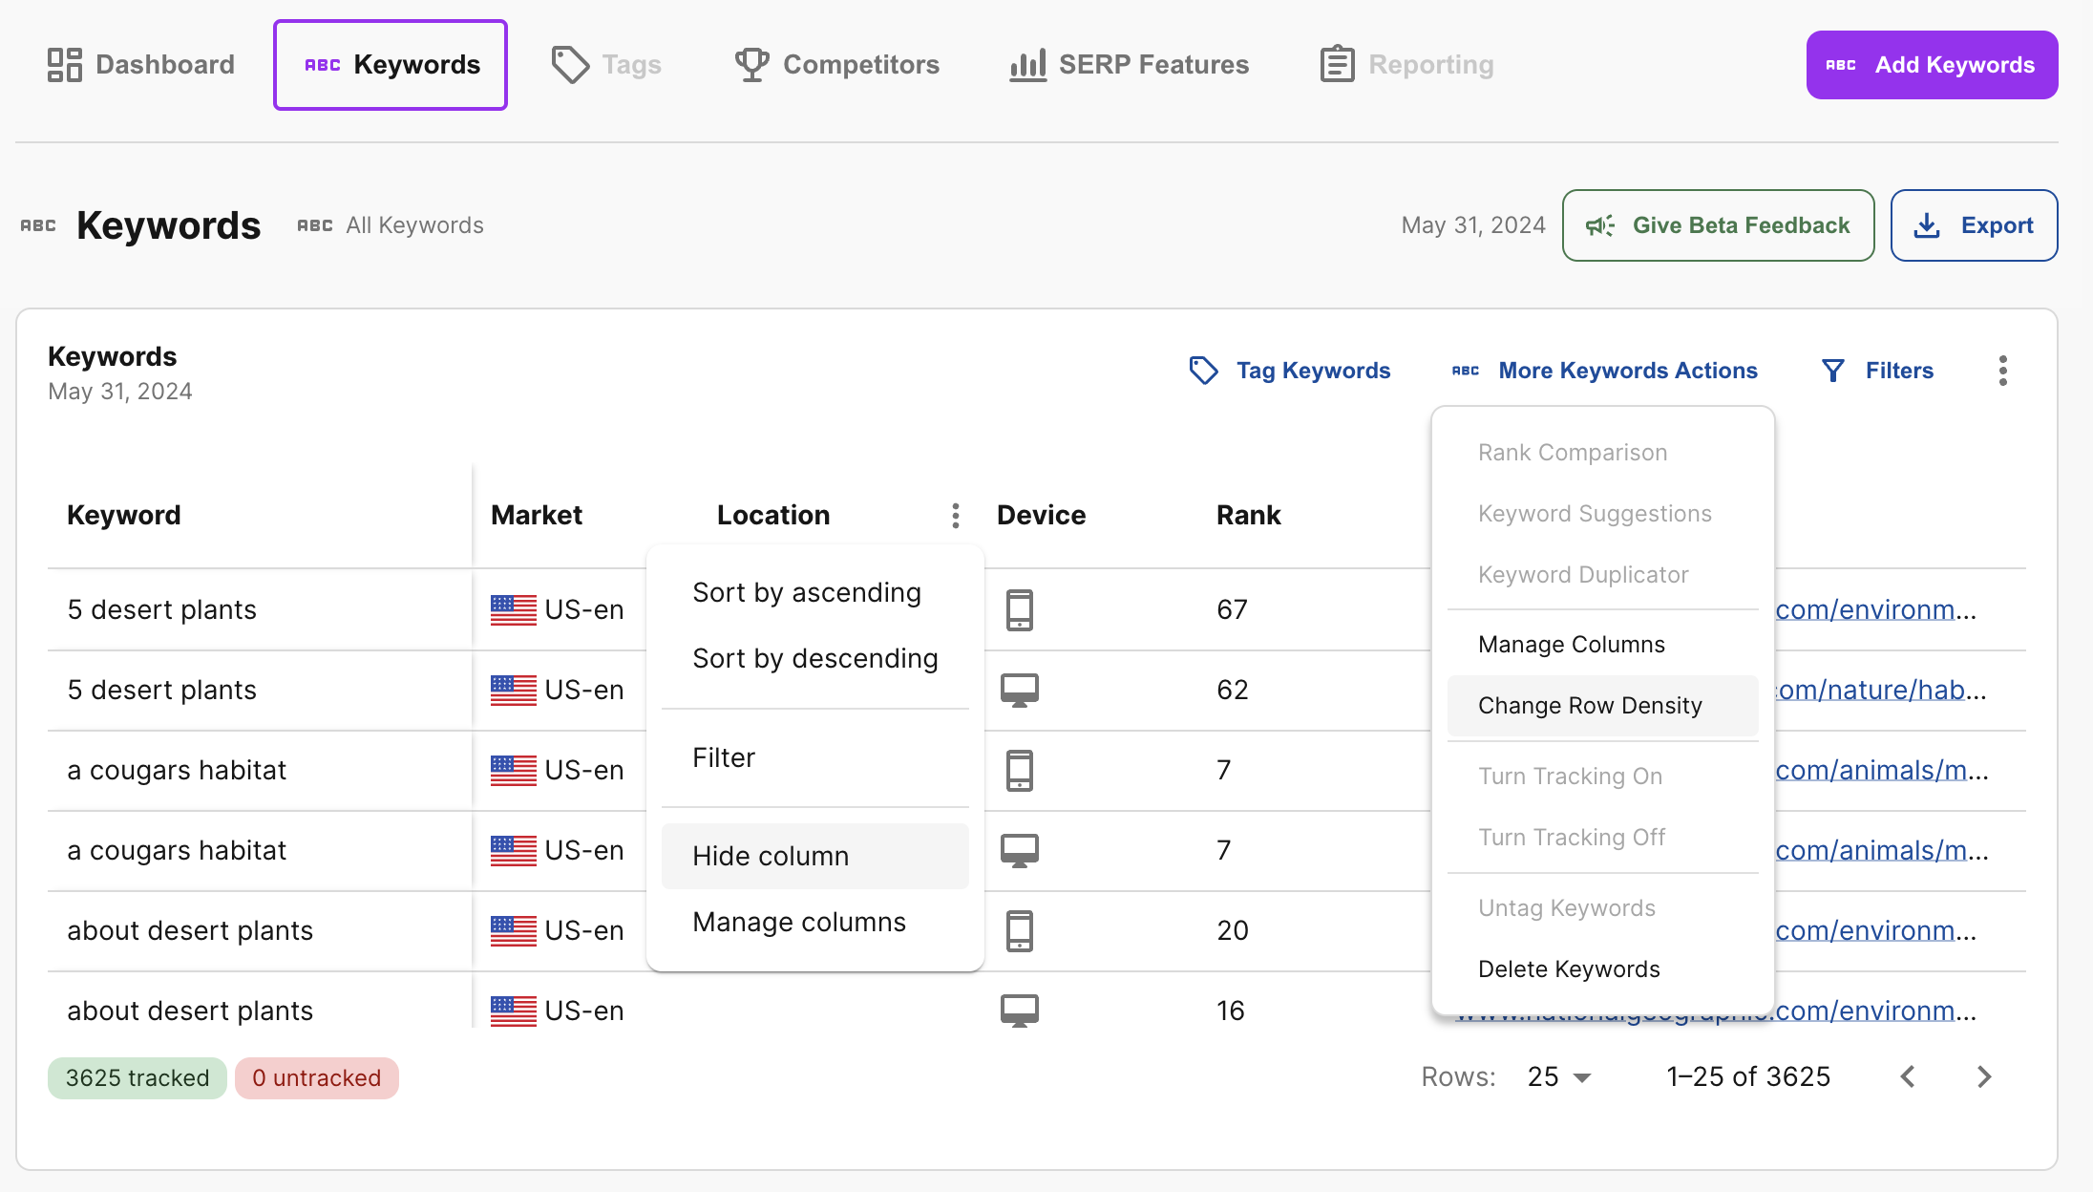
Task: Click the Dashboard grid icon
Action: point(64,65)
